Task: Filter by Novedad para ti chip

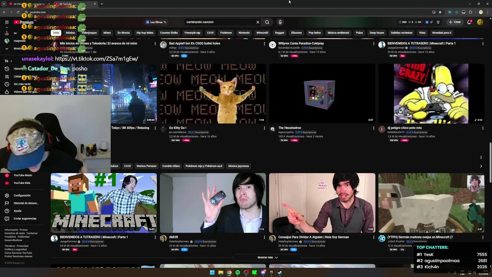Action: pos(442,33)
